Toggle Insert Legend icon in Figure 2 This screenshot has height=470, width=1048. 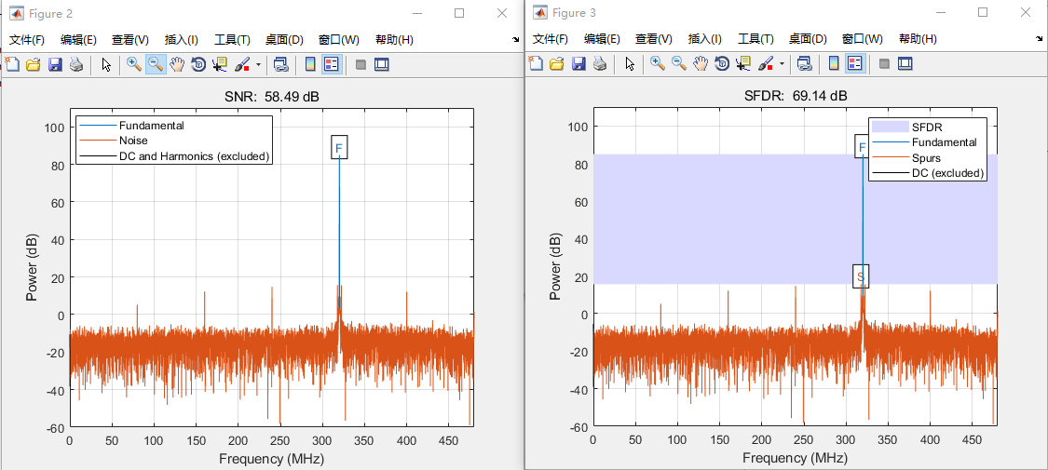[x=333, y=65]
